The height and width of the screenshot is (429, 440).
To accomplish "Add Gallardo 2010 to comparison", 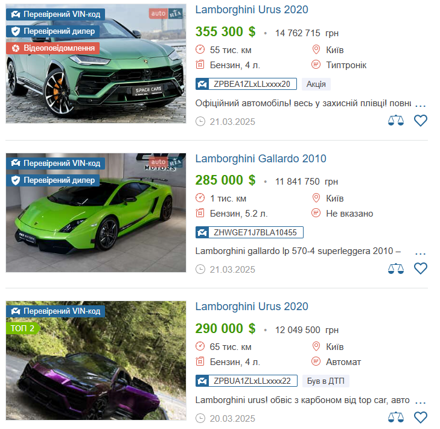I will point(396,269).
